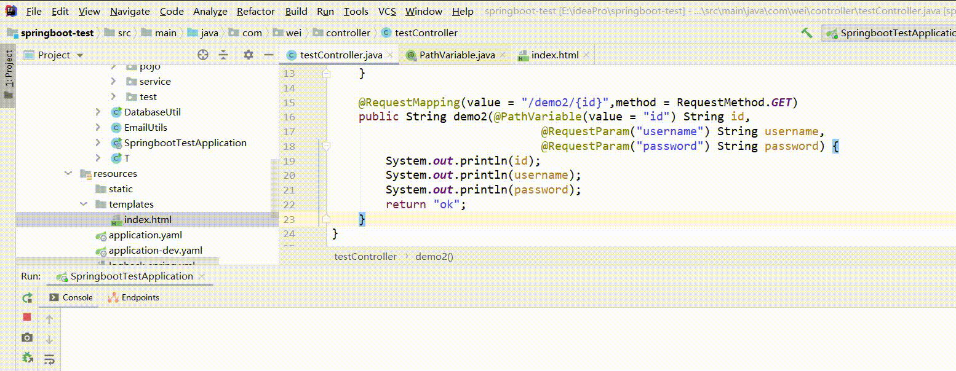This screenshot has width=956, height=371.
Task: Open the Navigate menu
Action: coord(130,11)
